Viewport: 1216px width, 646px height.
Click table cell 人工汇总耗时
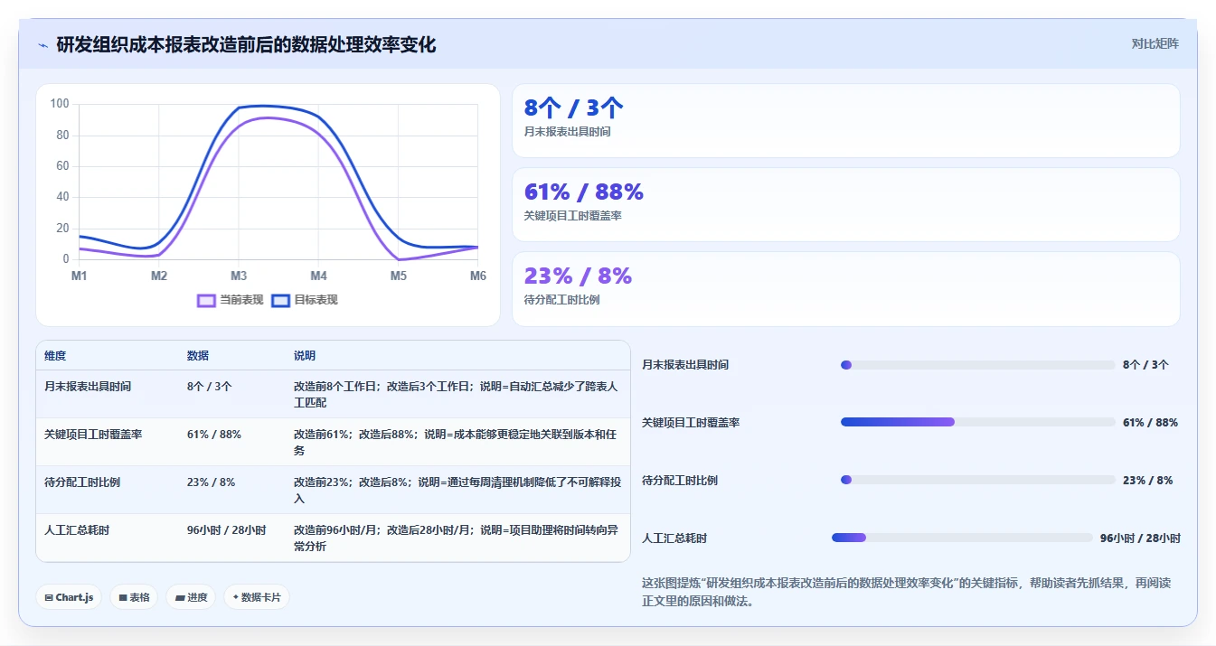77,530
